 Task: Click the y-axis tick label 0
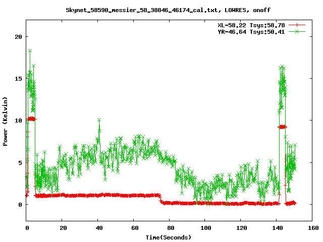(x=20, y=205)
